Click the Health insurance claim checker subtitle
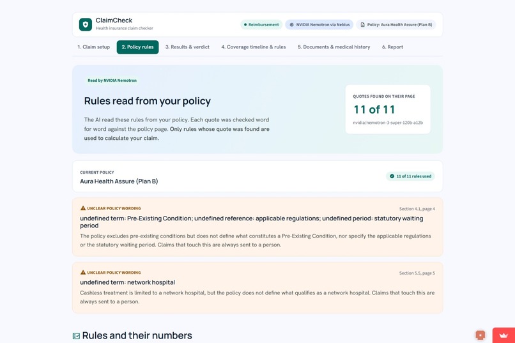Image resolution: width=515 pixels, height=343 pixels. point(124,28)
